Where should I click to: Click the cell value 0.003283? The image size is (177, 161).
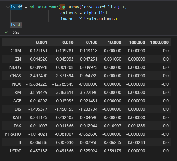[137, 142]
